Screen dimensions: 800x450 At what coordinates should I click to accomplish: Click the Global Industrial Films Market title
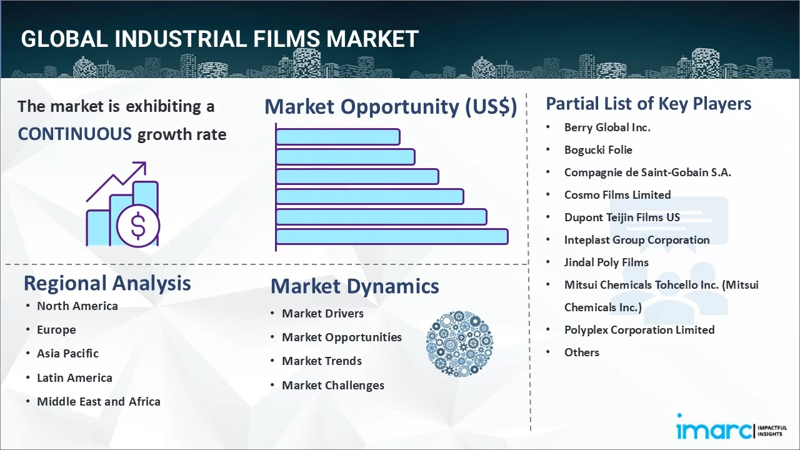(x=219, y=39)
